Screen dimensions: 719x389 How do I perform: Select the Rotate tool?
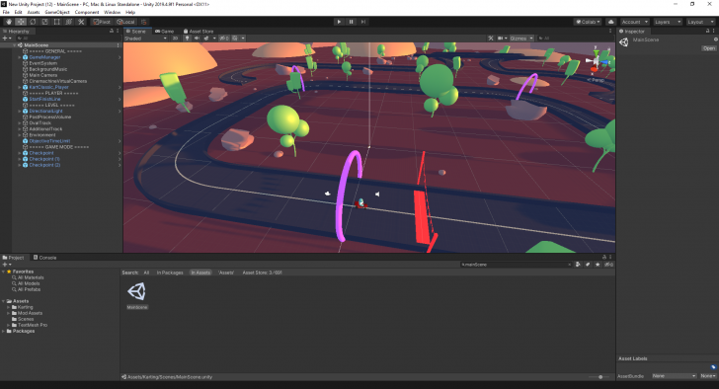pos(33,22)
